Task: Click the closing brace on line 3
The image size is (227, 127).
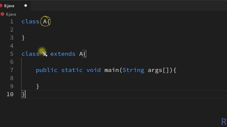Action: pyautogui.click(x=23, y=38)
